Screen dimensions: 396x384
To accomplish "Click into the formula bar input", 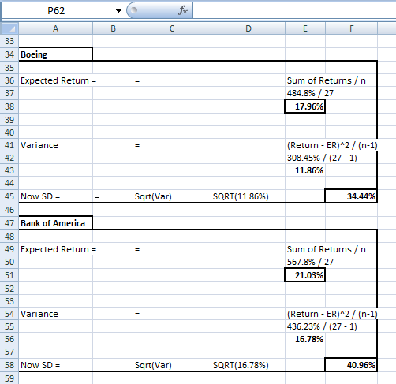I will [294, 11].
